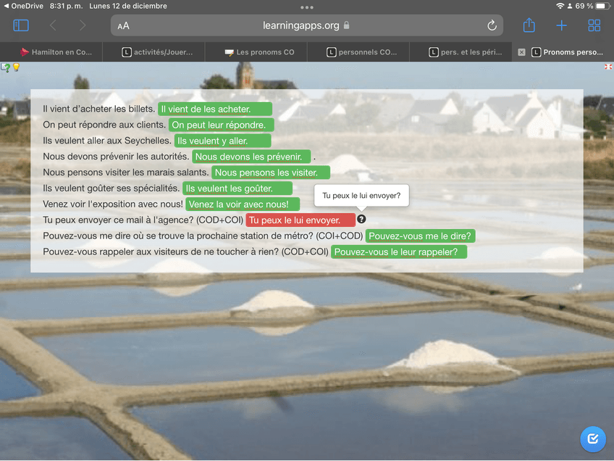Screen dimensions: 614x461
Task: Go forward with the right arrow
Action: [83, 25]
